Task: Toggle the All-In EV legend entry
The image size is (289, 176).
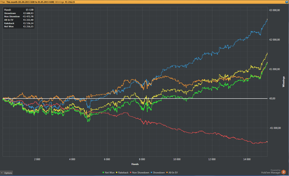Action: (172, 173)
